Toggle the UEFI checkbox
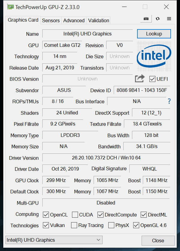180x251 pixels. point(152,79)
